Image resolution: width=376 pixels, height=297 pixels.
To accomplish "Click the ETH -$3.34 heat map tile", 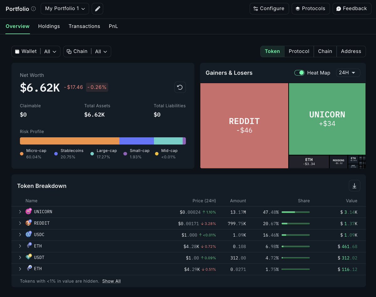I will pos(309,162).
